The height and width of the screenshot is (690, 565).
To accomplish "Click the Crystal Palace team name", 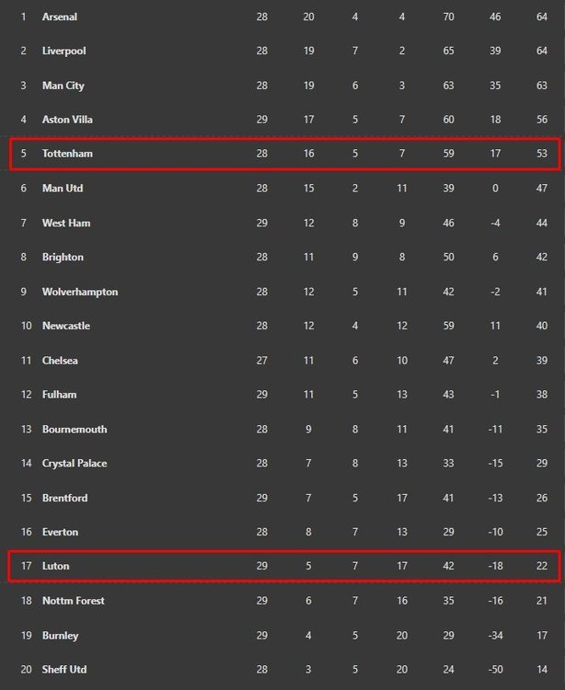I will [75, 463].
